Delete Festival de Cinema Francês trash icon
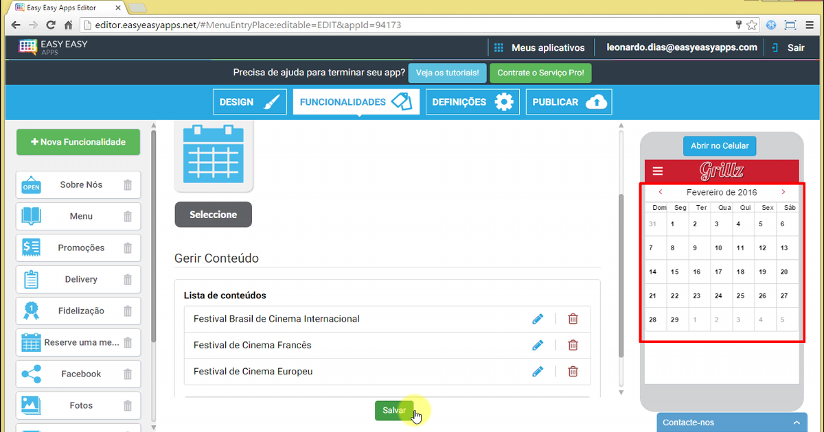The width and height of the screenshot is (824, 432). click(573, 345)
